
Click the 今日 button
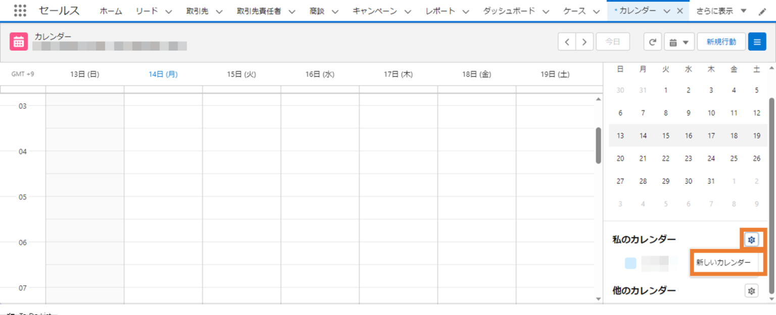tap(612, 42)
